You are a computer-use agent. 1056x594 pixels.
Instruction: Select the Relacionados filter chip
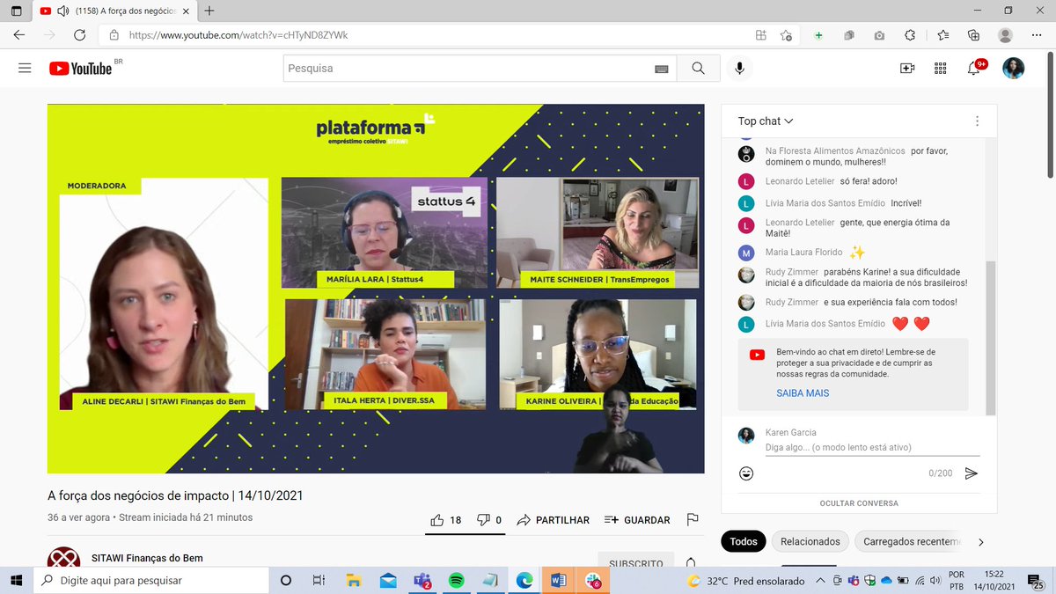(810, 541)
